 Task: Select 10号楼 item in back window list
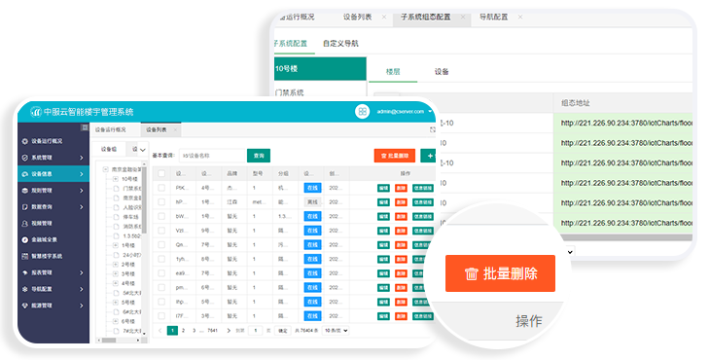[x=320, y=69]
